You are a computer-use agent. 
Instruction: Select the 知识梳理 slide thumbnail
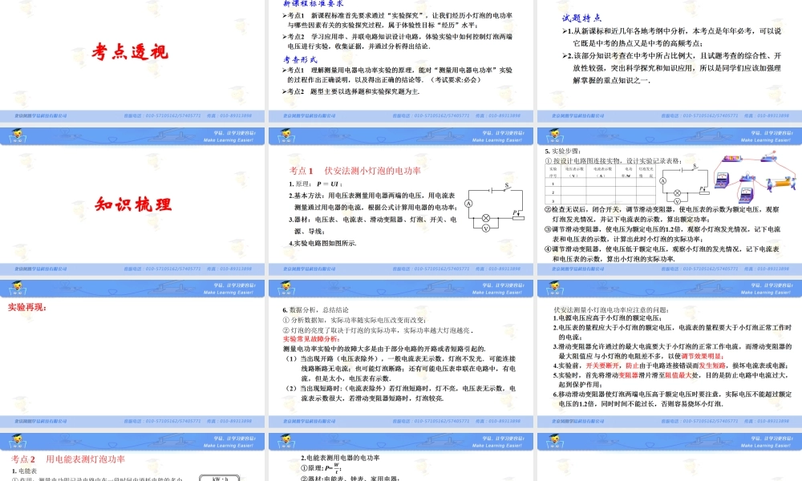click(x=132, y=203)
